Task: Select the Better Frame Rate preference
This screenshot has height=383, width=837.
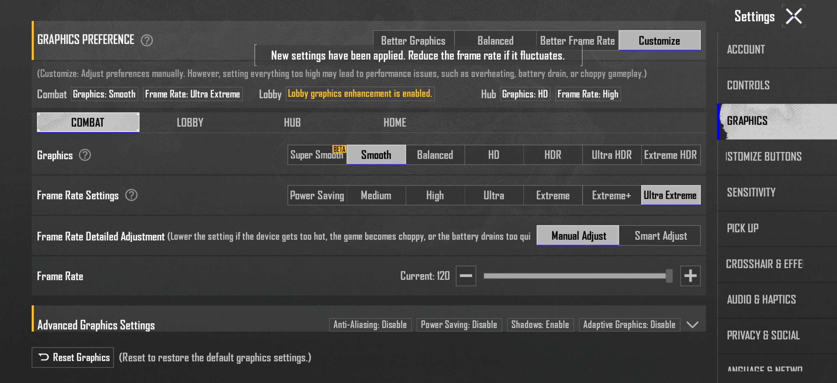Action: (577, 41)
